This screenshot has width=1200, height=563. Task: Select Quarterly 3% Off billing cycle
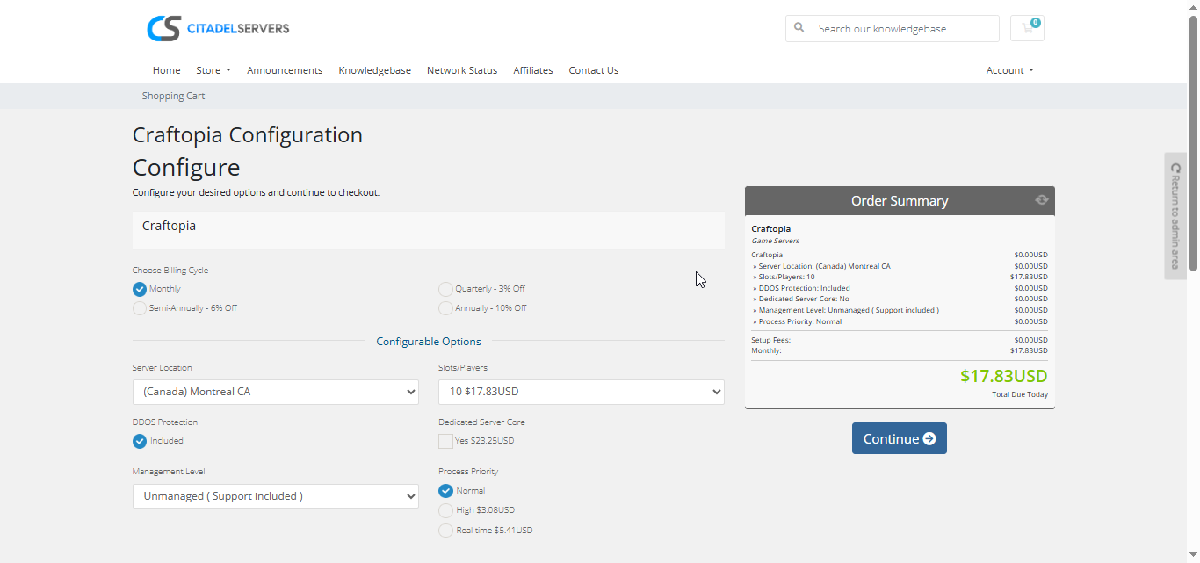coord(446,289)
